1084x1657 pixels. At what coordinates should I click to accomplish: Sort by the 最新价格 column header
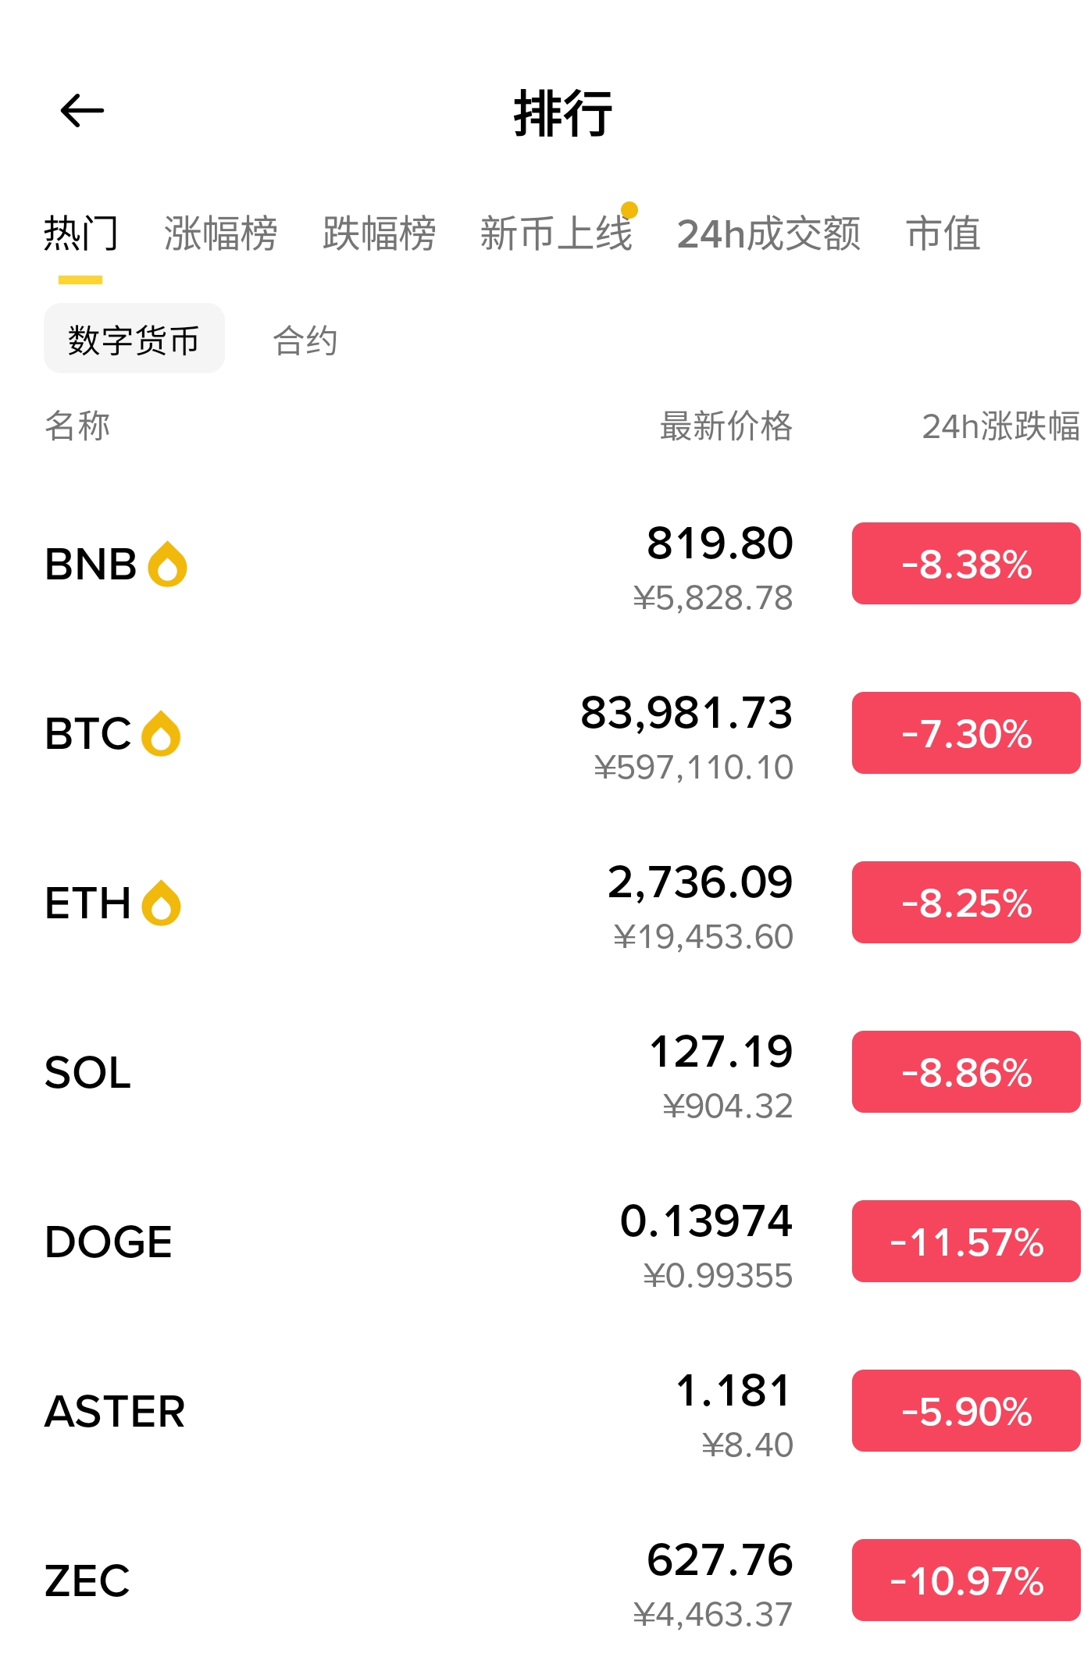tap(726, 426)
